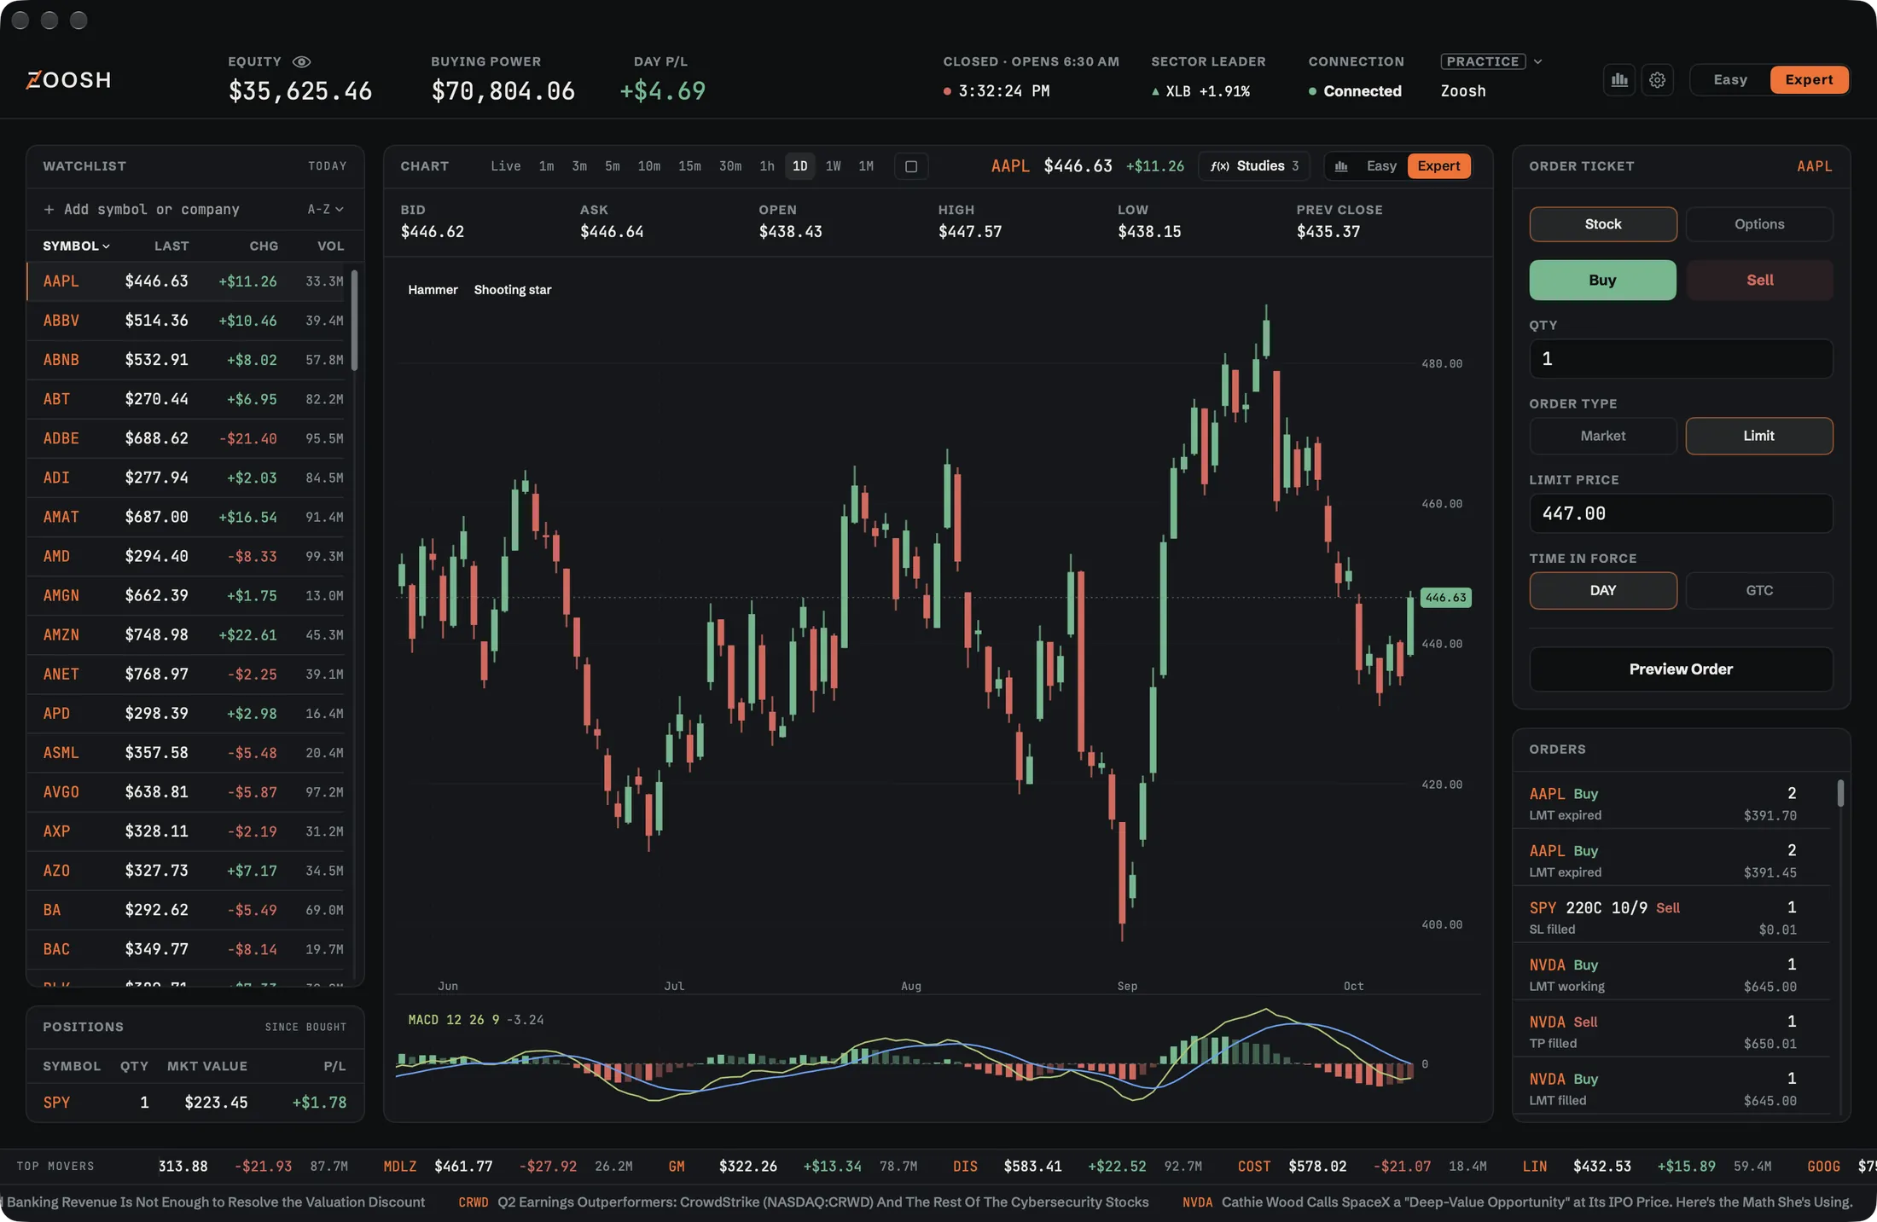
Task: Expand the PRACTICE account dropdown
Action: pos(1491,61)
